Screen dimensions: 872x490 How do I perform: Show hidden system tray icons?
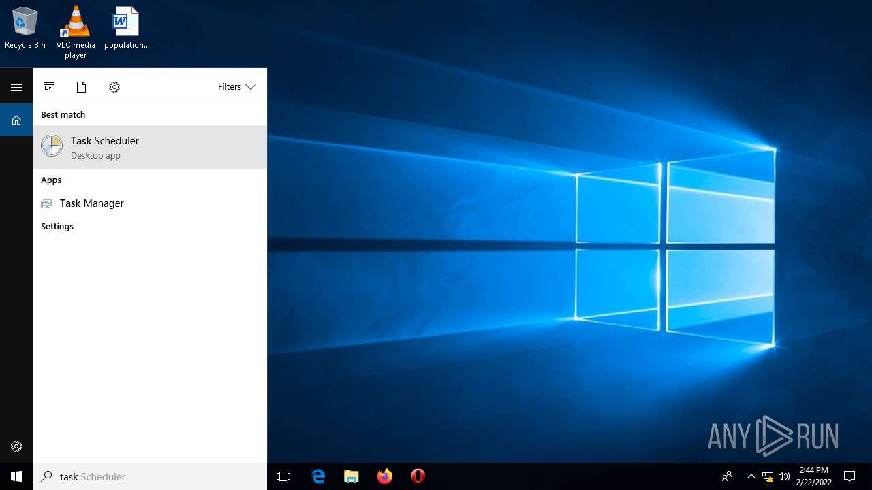click(x=751, y=476)
